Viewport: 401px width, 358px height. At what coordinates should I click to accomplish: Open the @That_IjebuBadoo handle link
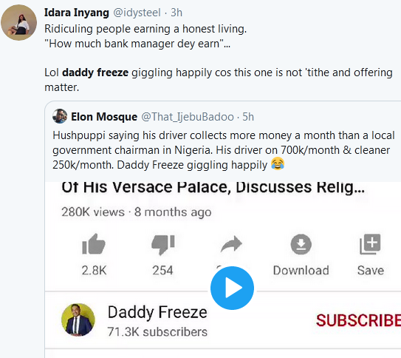188,117
